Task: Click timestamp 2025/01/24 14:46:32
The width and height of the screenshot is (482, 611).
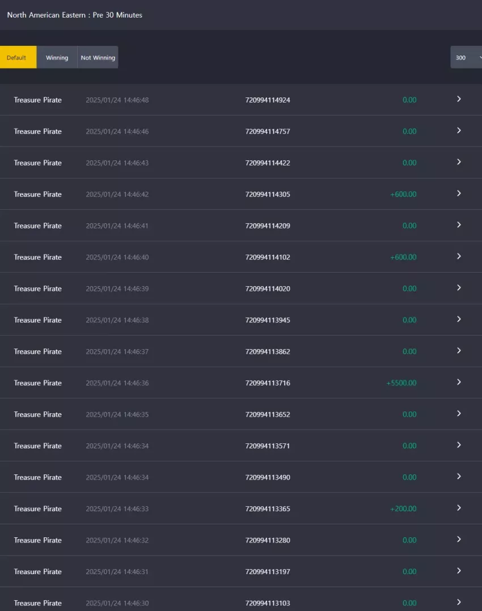Action: point(117,540)
